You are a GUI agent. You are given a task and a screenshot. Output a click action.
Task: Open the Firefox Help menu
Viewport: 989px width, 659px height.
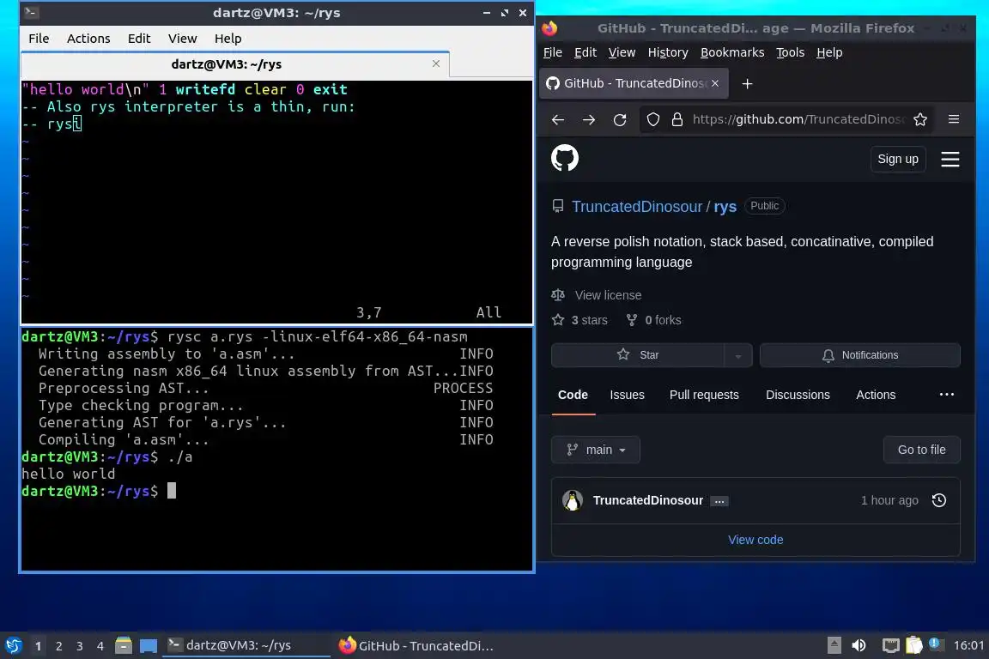point(828,52)
